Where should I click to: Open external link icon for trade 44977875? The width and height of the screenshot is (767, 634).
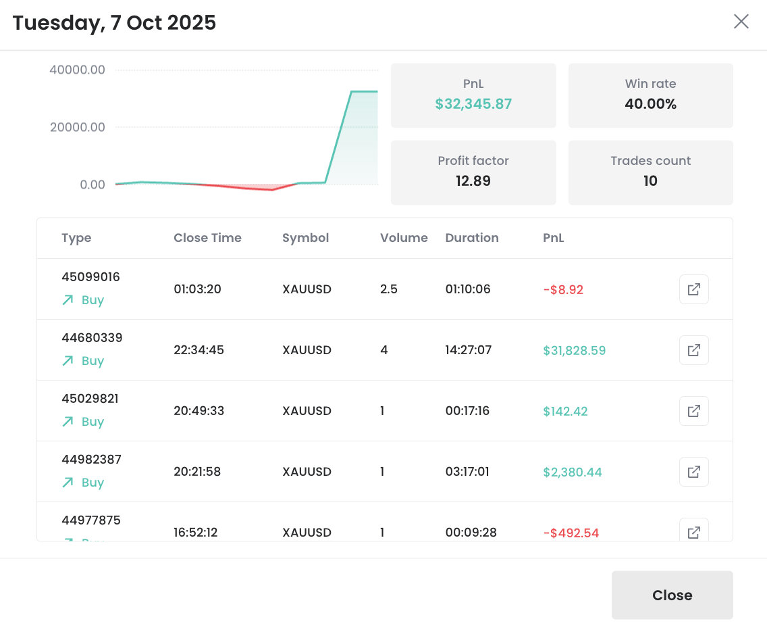pyautogui.click(x=693, y=531)
